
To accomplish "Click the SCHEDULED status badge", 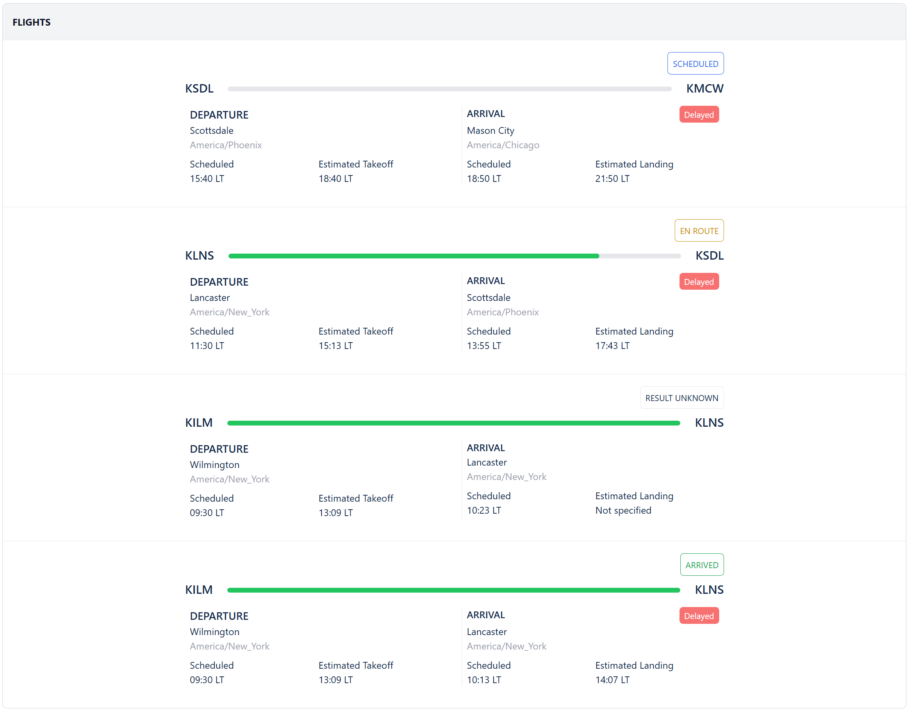I will (695, 64).
